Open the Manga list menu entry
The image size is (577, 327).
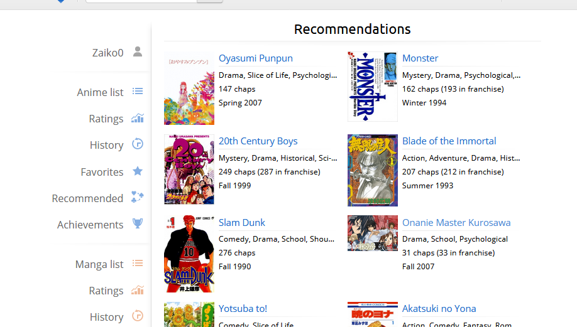[99, 264]
